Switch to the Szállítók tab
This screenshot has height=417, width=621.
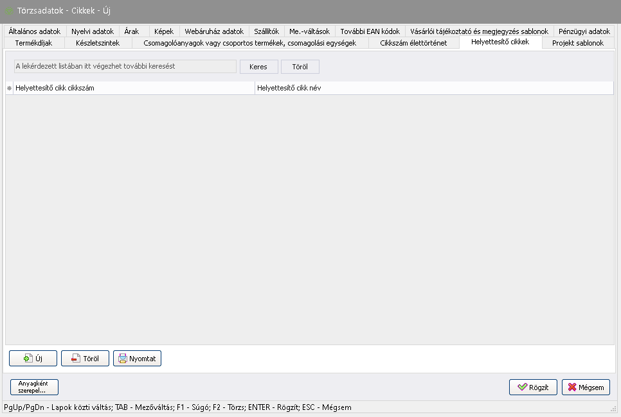click(266, 31)
